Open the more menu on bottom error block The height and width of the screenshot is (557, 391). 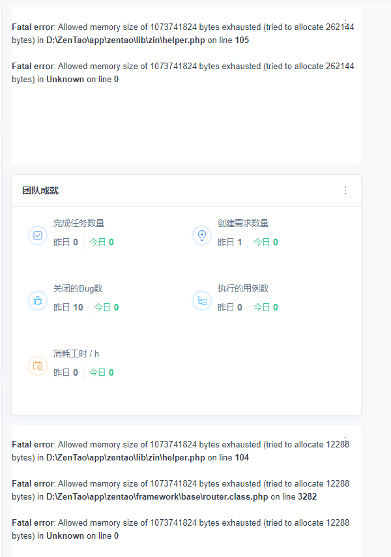tap(345, 440)
